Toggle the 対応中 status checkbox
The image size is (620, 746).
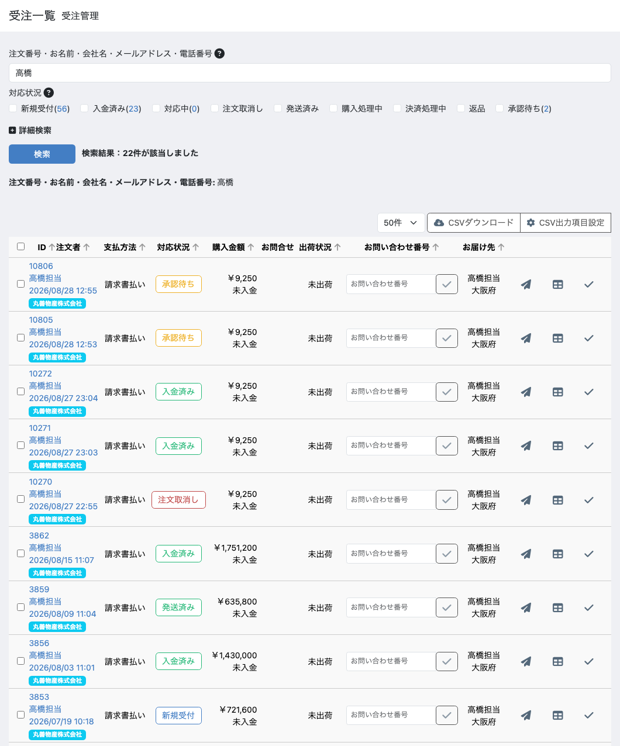(x=156, y=108)
